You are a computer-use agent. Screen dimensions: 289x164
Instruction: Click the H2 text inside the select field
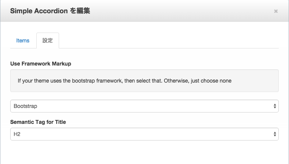pos(17,134)
